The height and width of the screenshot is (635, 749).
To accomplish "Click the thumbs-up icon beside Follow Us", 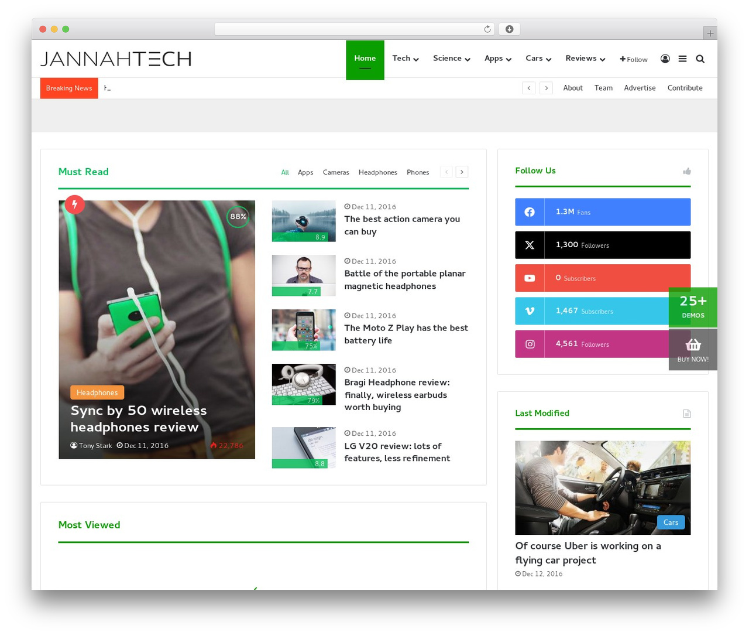I will pyautogui.click(x=687, y=171).
